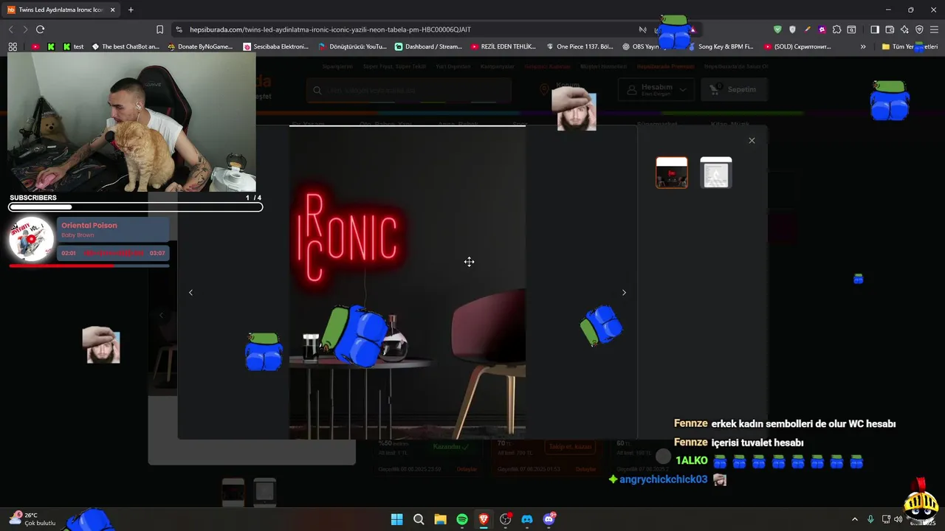Show hidden system tray icons
The width and height of the screenshot is (945, 531).
click(x=855, y=519)
